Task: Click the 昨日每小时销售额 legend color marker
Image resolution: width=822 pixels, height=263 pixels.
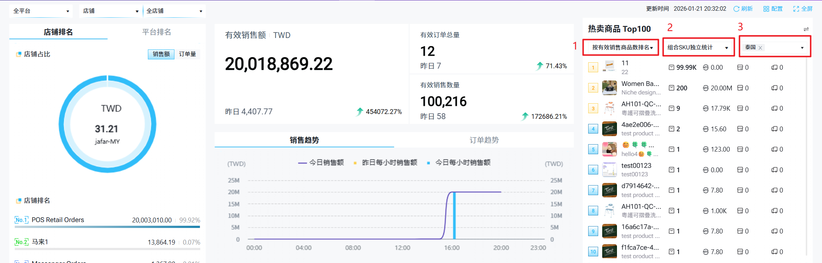Action: pyautogui.click(x=355, y=163)
